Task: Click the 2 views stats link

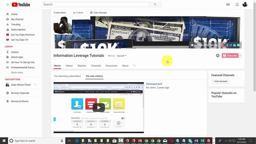Action: tap(78, 12)
